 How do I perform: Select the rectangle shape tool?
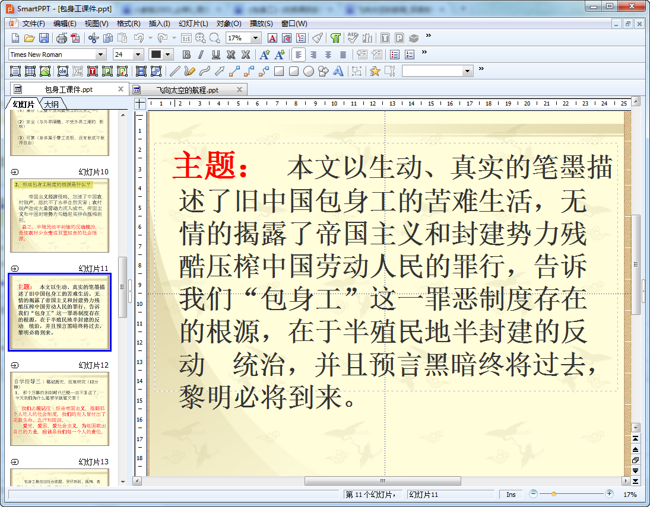click(x=279, y=71)
